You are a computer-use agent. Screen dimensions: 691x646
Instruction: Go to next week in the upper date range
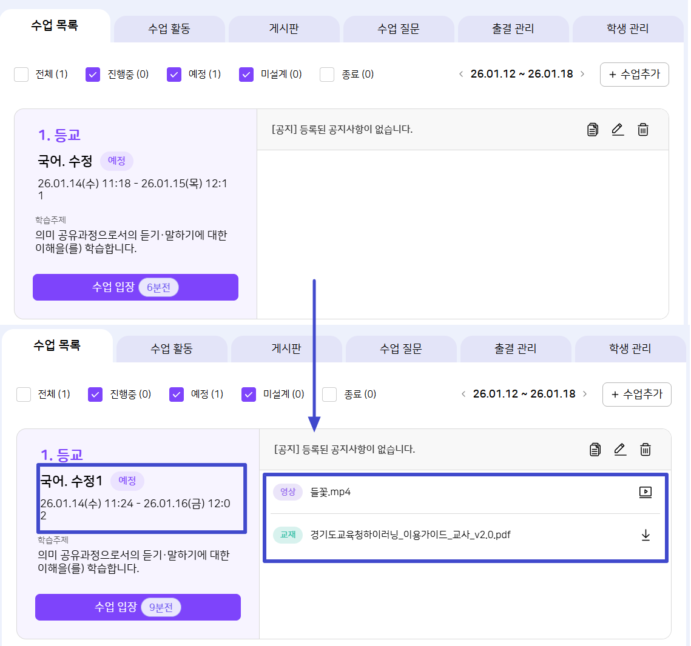582,74
